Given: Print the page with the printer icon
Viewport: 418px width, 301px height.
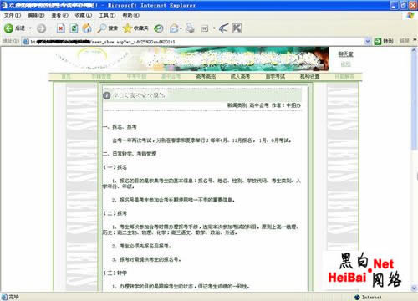Looking at the screenshot, I should coord(190,28).
